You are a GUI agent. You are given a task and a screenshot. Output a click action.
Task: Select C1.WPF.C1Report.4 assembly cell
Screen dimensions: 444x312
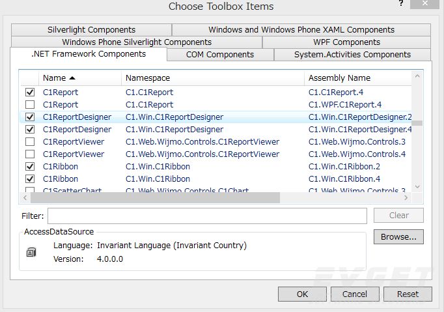coord(345,105)
